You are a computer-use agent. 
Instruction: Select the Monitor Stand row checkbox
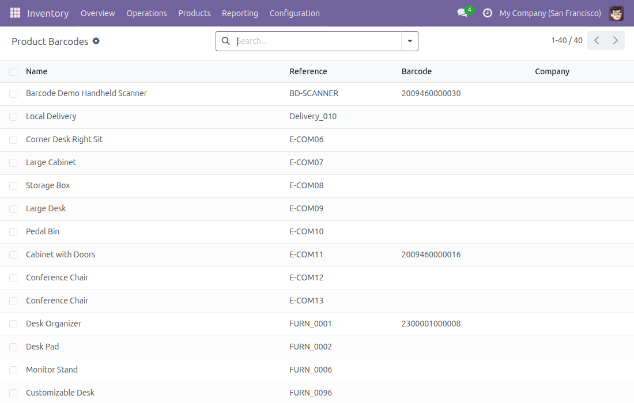pos(13,370)
